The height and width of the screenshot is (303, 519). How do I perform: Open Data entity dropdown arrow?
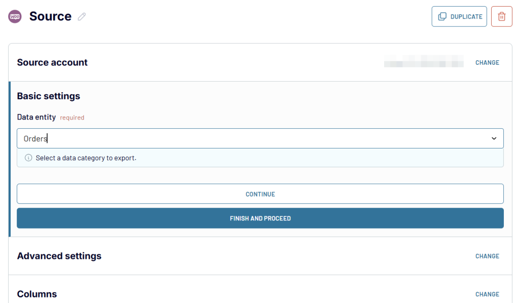point(494,138)
